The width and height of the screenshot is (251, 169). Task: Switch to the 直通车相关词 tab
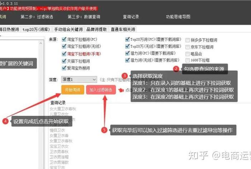pos(123,29)
